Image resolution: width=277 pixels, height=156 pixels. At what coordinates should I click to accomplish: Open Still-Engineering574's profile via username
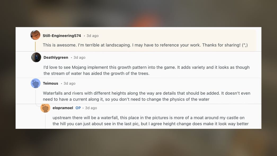[62, 35]
